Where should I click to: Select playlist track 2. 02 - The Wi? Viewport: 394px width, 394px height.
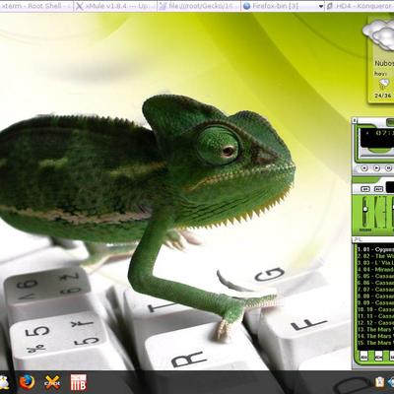coord(375,256)
